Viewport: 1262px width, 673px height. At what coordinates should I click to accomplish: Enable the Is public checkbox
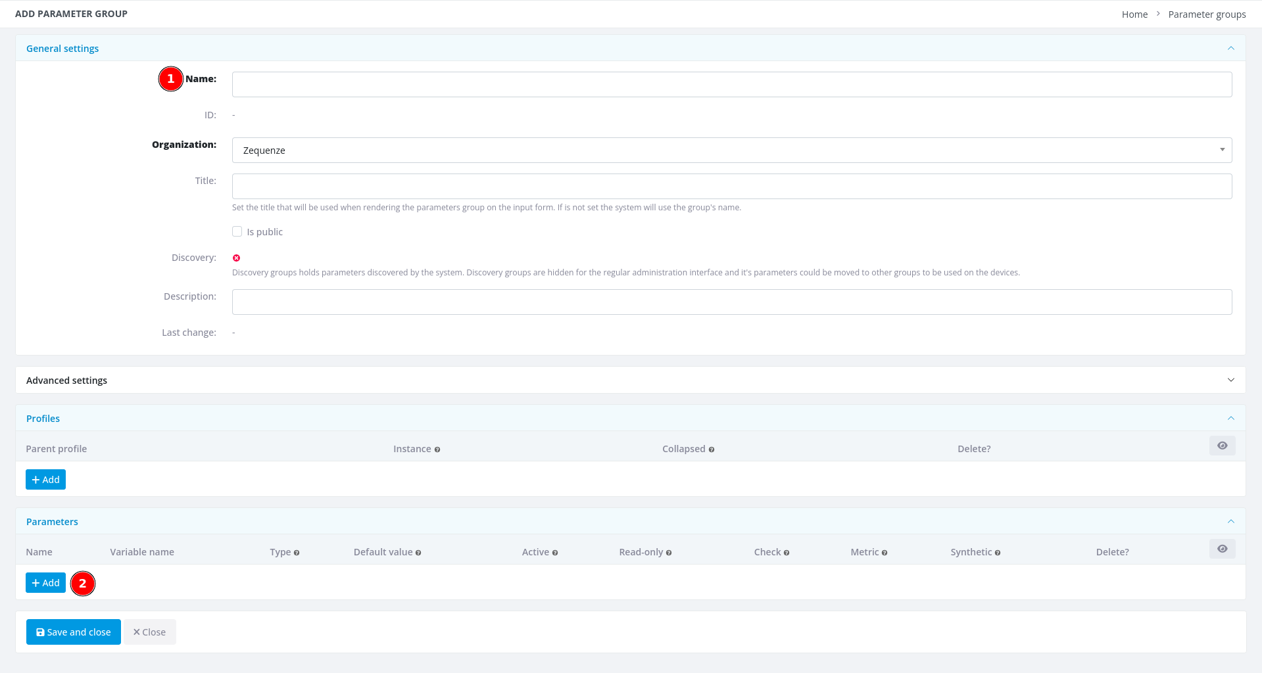(x=237, y=231)
